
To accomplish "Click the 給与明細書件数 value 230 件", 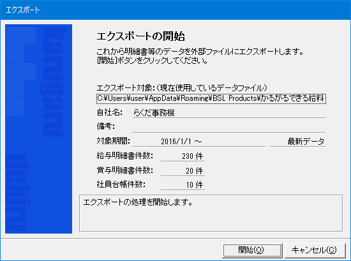I will tap(183, 156).
